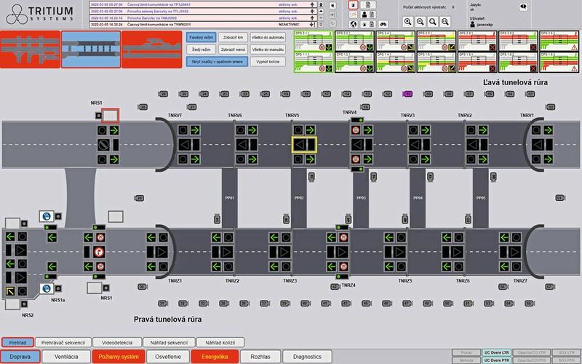Click alarm list scroll up single arrow
The width and height of the screenshot is (582, 364).
321,11
